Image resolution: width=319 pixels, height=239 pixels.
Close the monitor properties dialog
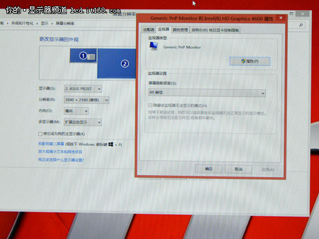point(281,18)
